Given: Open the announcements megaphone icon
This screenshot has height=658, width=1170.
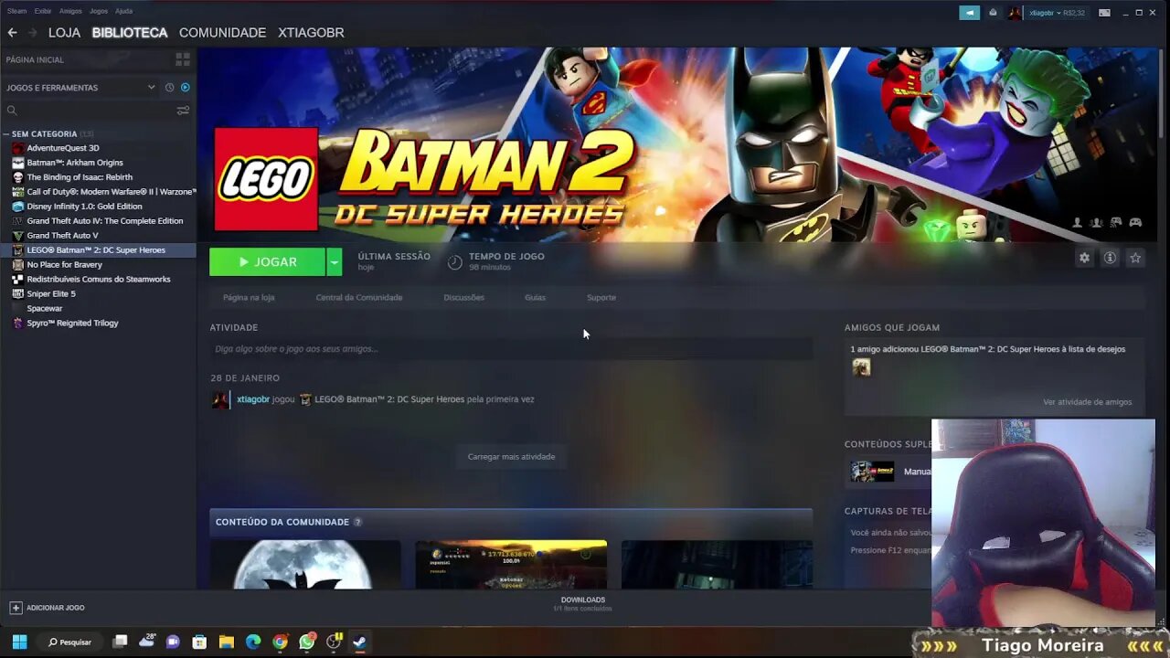Looking at the screenshot, I should click(969, 13).
